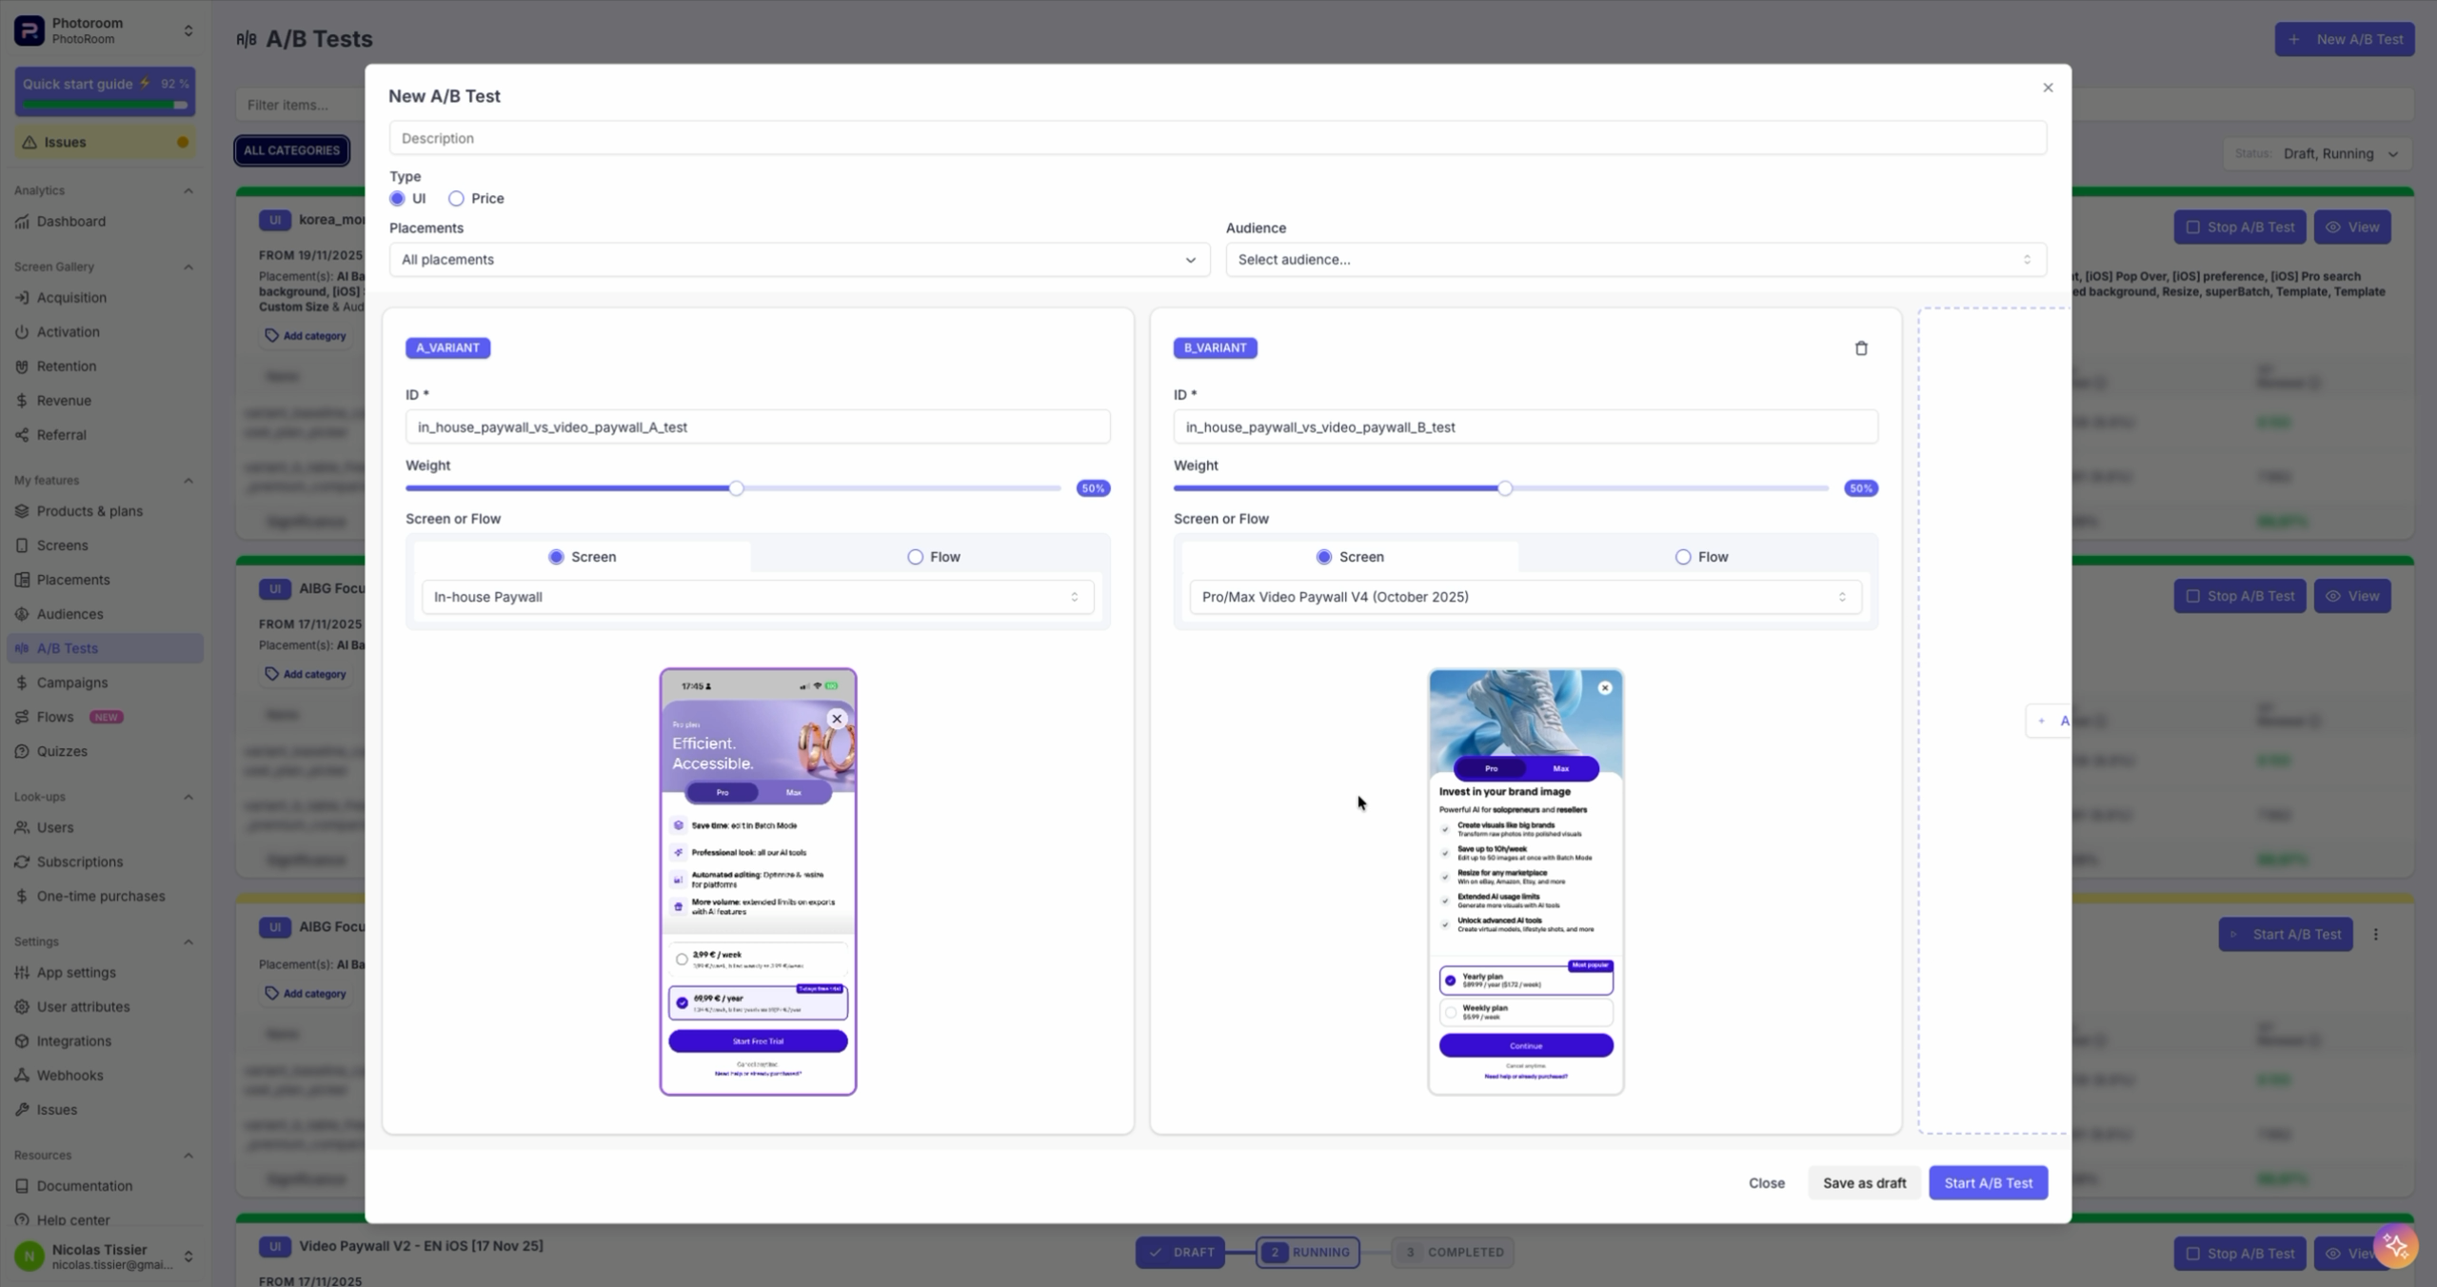Click the Integrations icon in sidebar
Screen dimensions: 2437x1287
22,1040
